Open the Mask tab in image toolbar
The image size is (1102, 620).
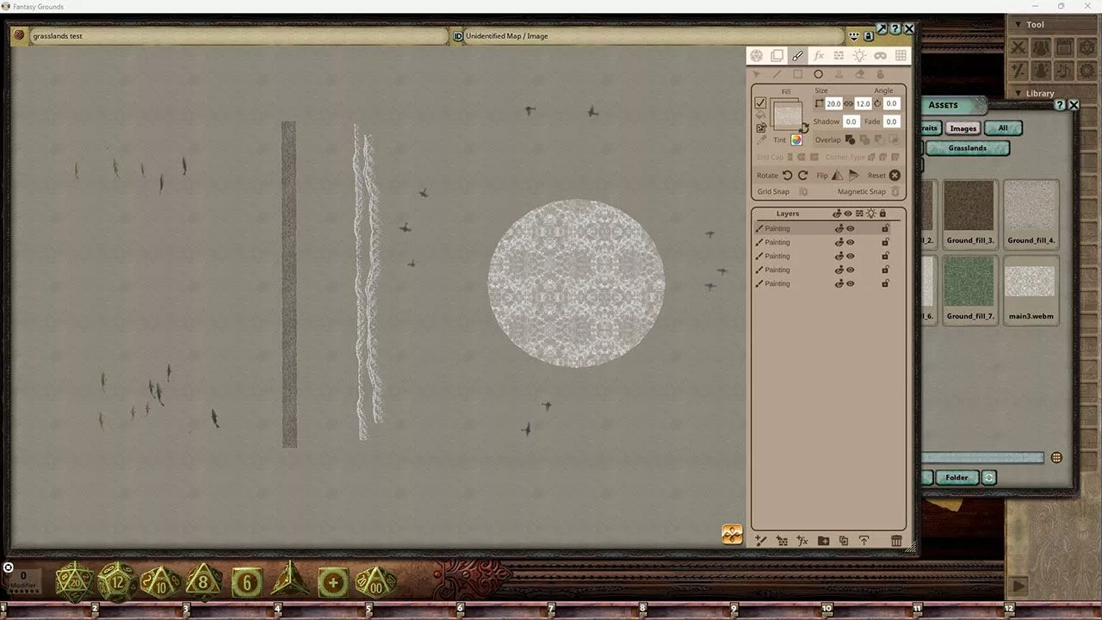point(880,56)
